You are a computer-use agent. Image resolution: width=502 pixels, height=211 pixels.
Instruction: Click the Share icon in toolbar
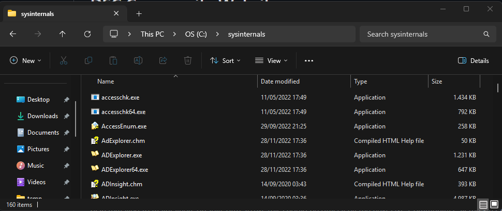163,61
